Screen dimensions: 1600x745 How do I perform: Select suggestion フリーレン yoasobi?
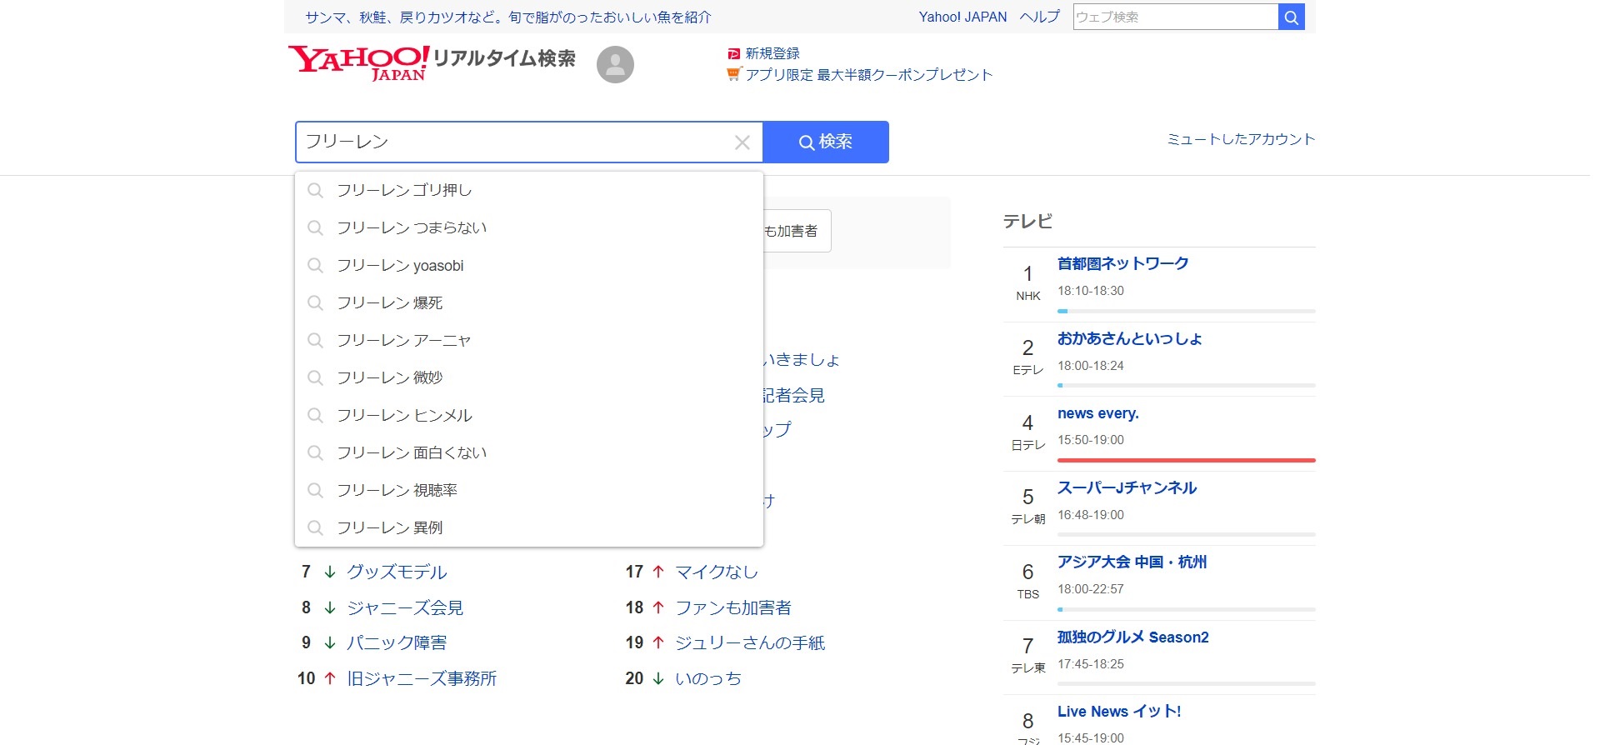pyautogui.click(x=529, y=266)
